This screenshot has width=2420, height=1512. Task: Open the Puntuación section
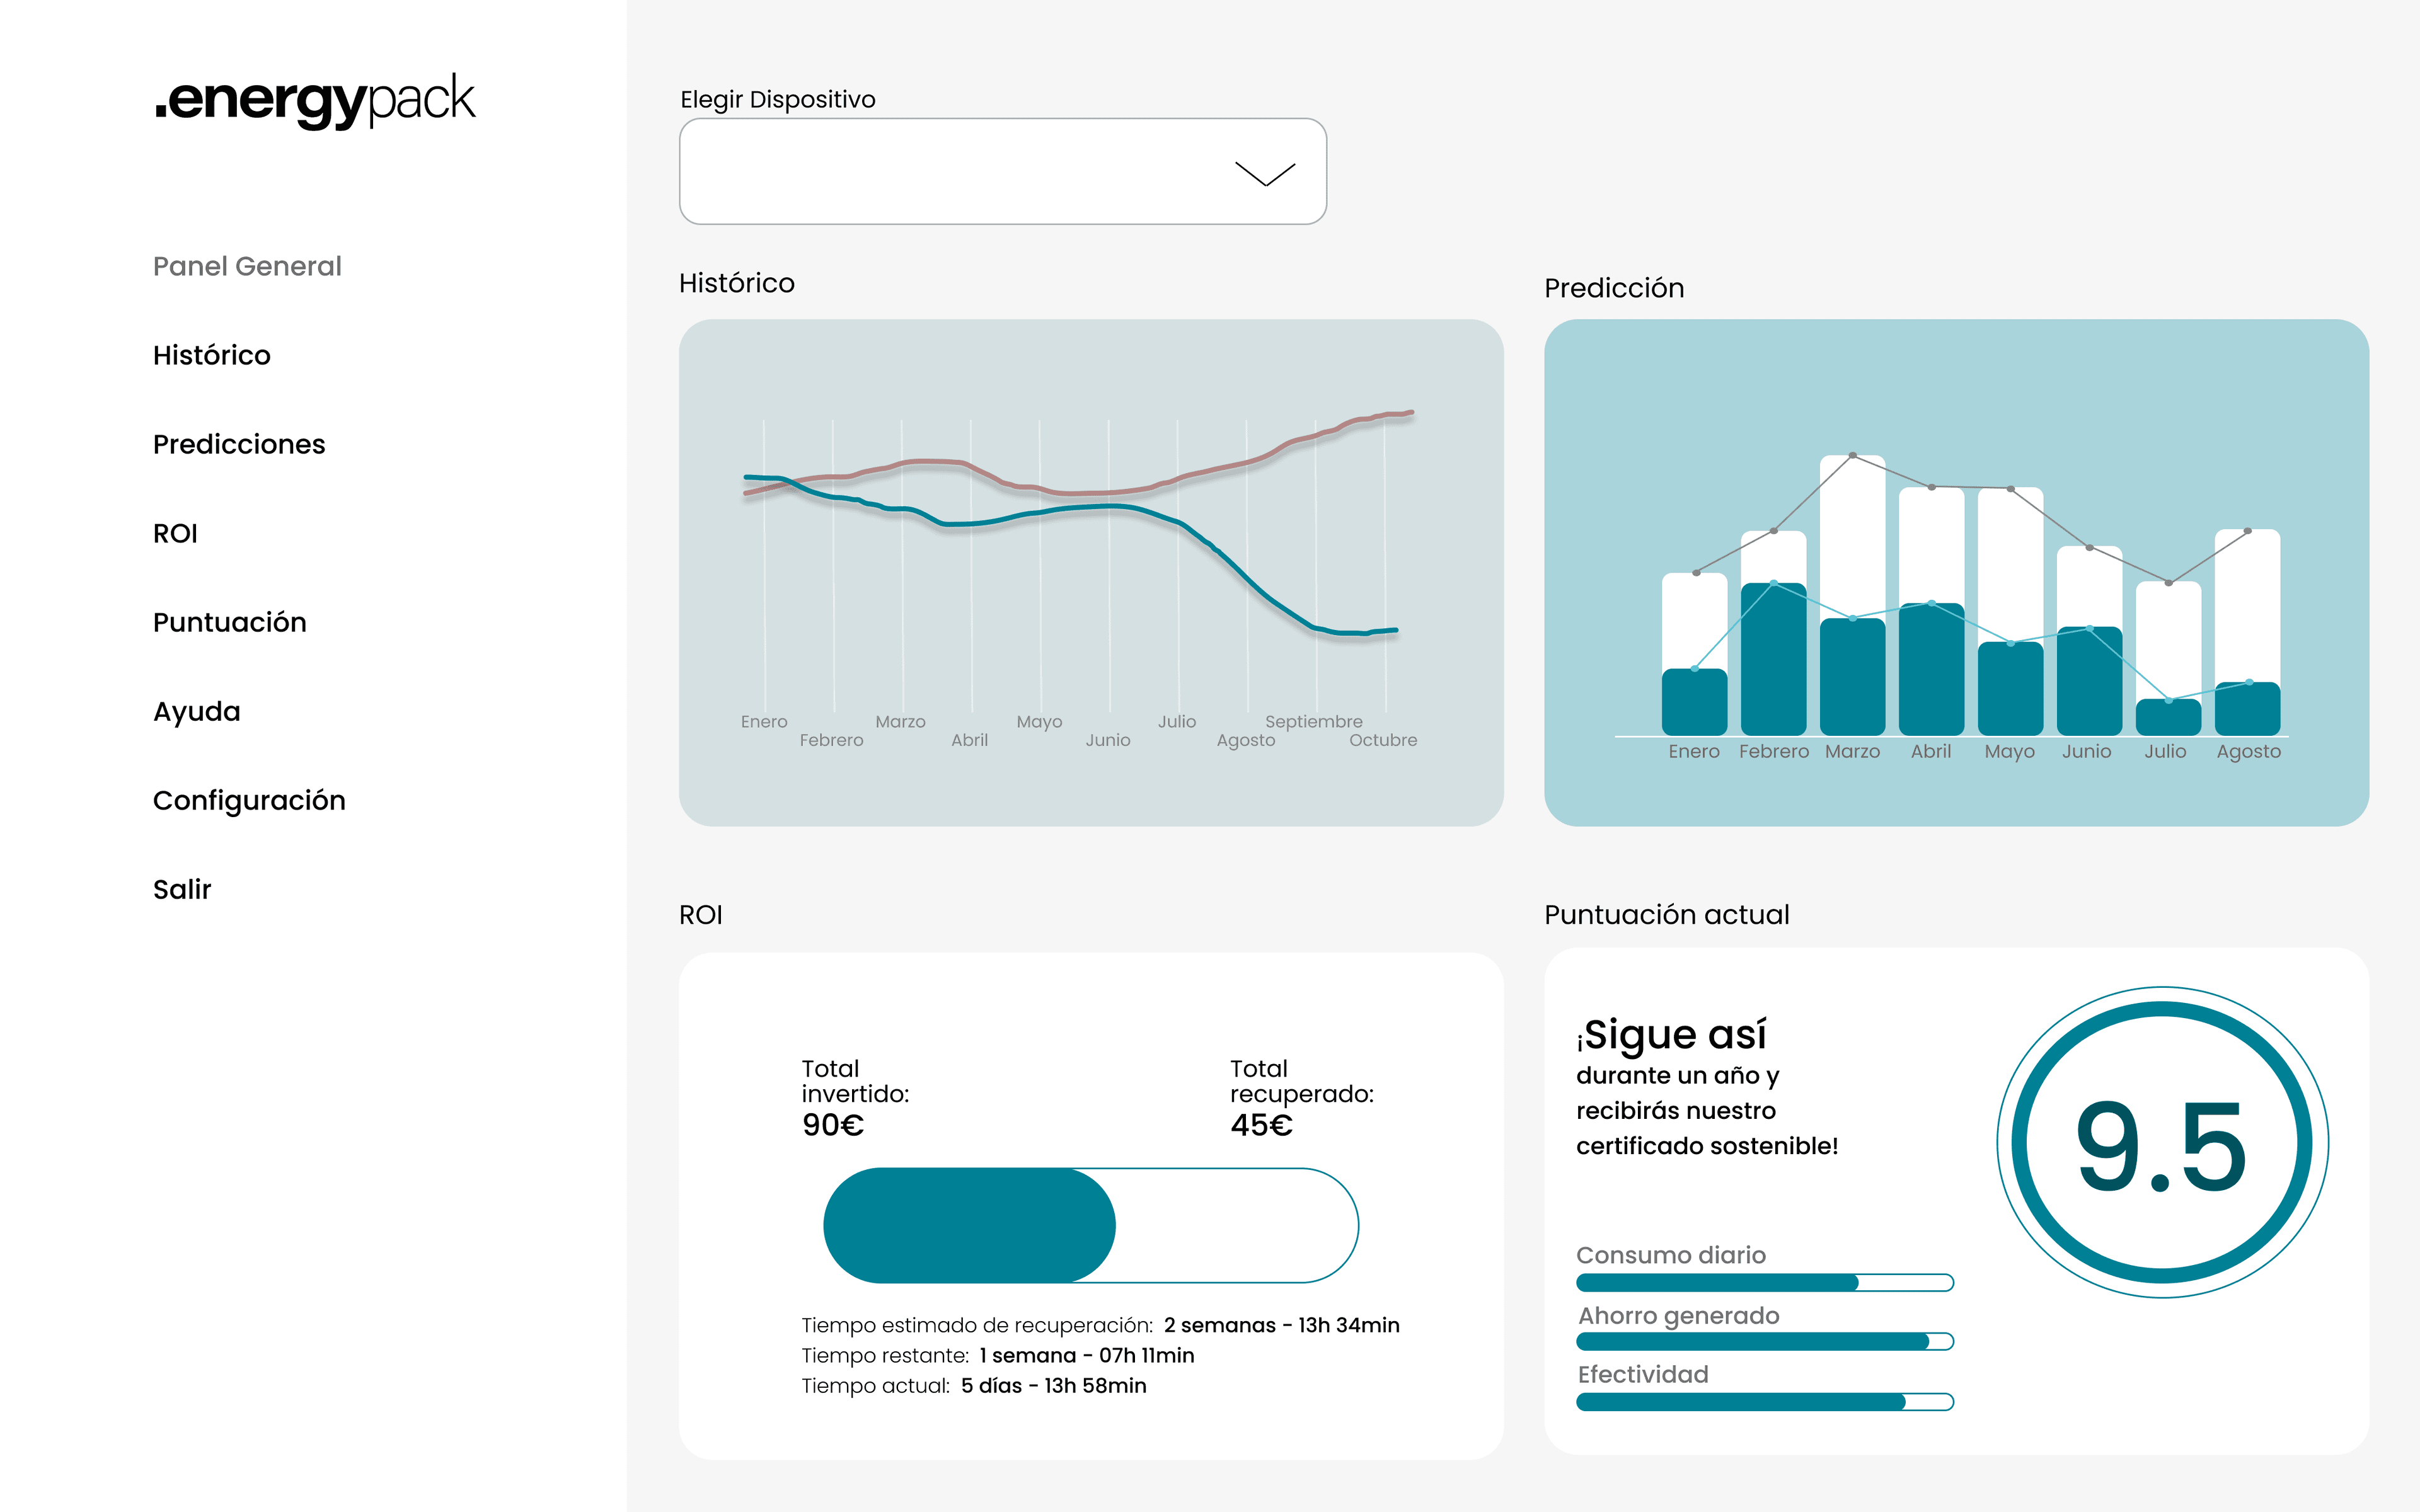(230, 622)
